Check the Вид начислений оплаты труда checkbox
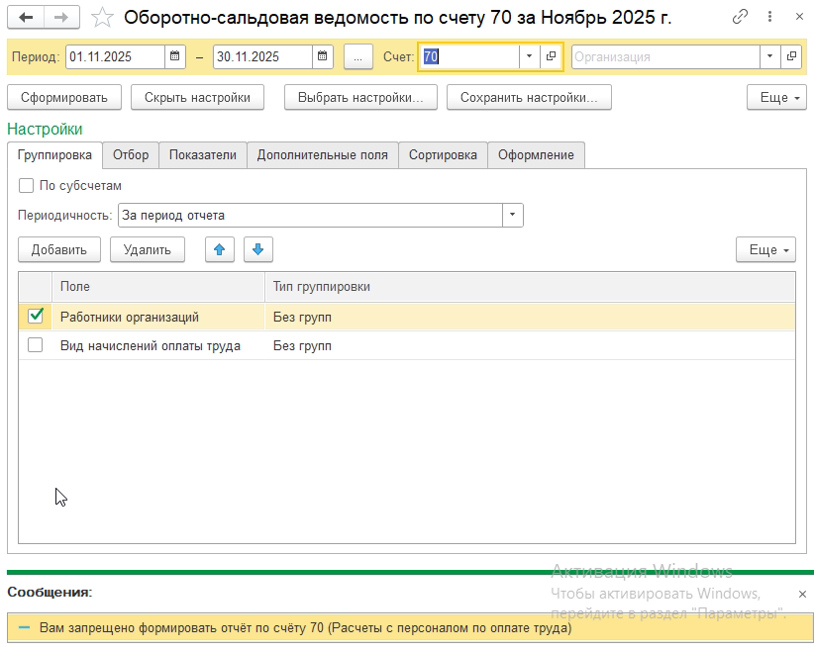815x651 pixels. (x=36, y=345)
